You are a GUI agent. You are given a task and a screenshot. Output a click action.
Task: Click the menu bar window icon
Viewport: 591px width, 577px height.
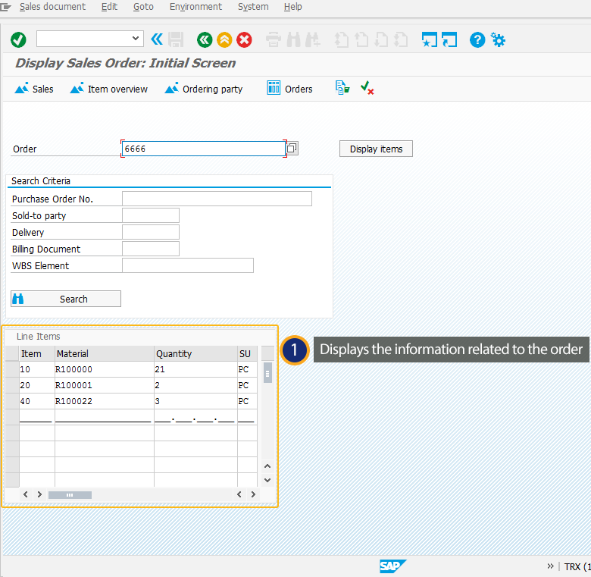(x=5, y=7)
